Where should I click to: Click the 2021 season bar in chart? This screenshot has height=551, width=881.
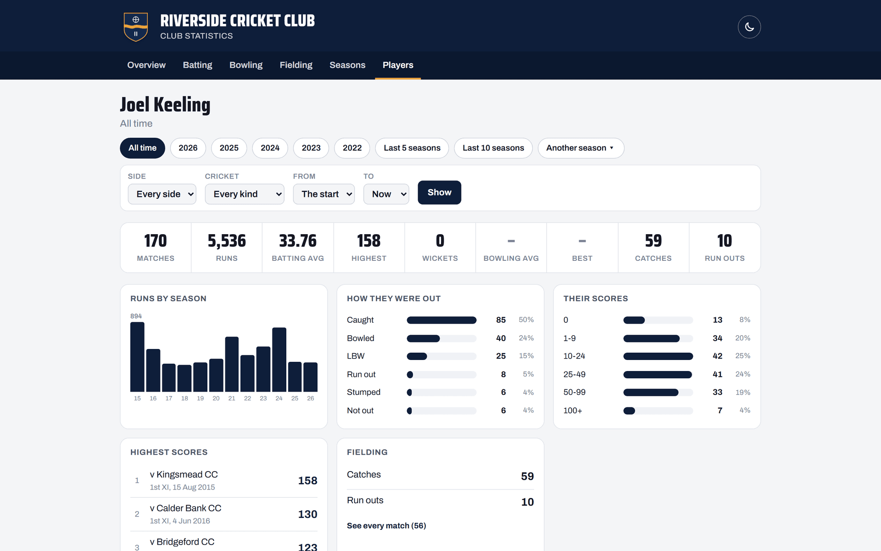click(232, 364)
